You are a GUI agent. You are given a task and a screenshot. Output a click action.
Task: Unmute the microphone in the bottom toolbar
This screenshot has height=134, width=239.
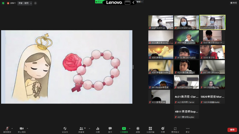(x=7, y=130)
